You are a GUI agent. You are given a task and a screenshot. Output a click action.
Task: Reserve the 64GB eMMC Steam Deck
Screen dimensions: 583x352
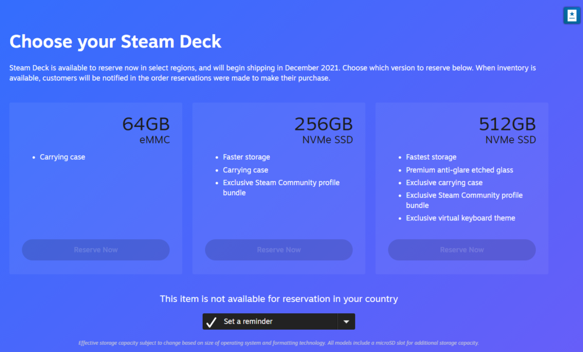click(96, 250)
